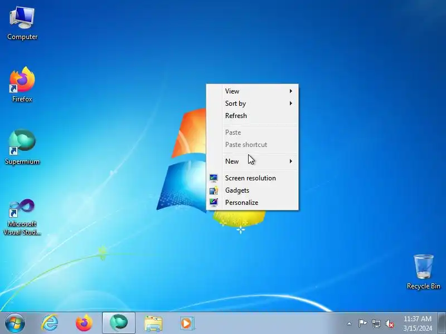Select the Firefox desktop shortcut
Viewport: 446px width, 334px height.
[22, 85]
